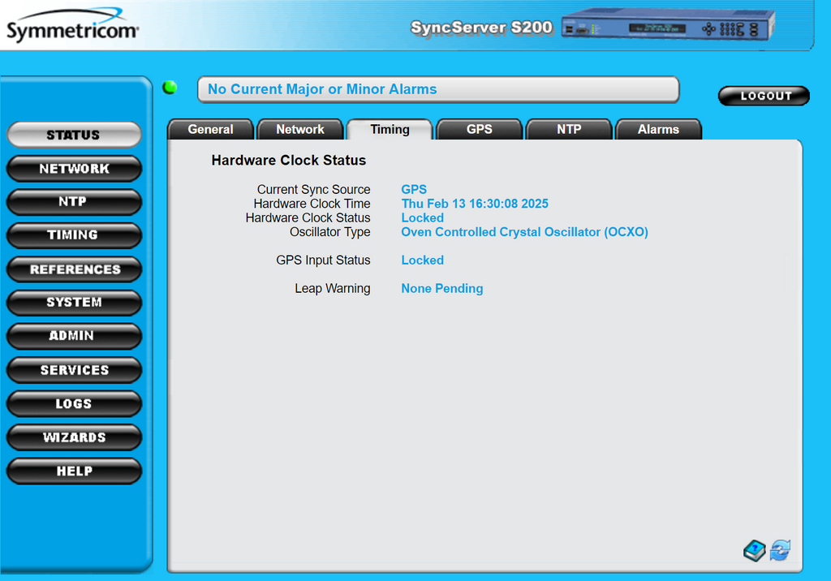Click the No Current Major or Minor Alarms banner
Viewport: 831px width, 581px height.
click(x=438, y=89)
